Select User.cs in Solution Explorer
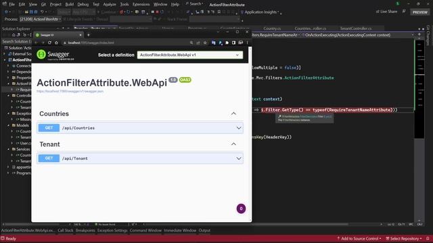 click(26, 143)
